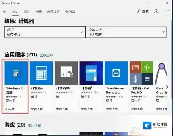Open the TeamViewer Remote app icon

pyautogui.click(x=116, y=73)
